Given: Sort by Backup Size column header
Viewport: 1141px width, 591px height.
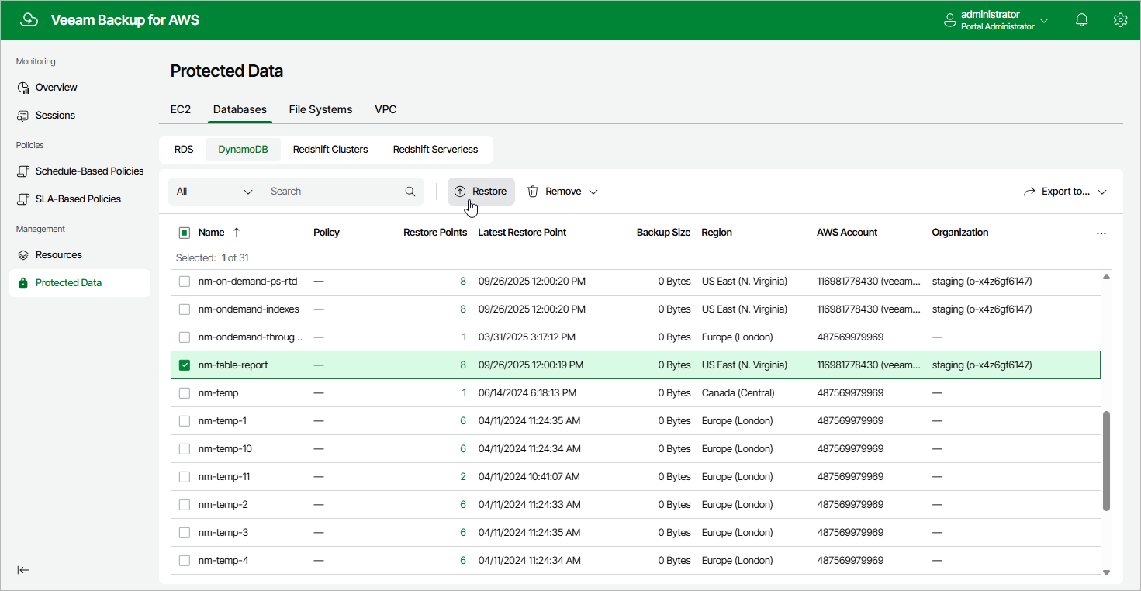Looking at the screenshot, I should (x=663, y=233).
